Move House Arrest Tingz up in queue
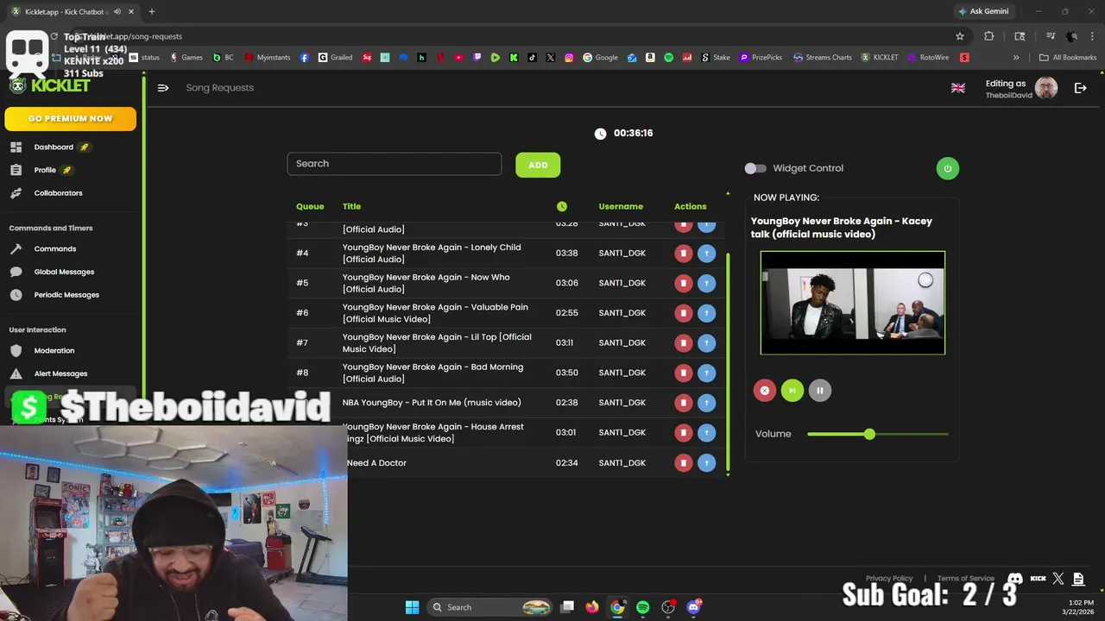This screenshot has height=621, width=1105. pyautogui.click(x=706, y=432)
